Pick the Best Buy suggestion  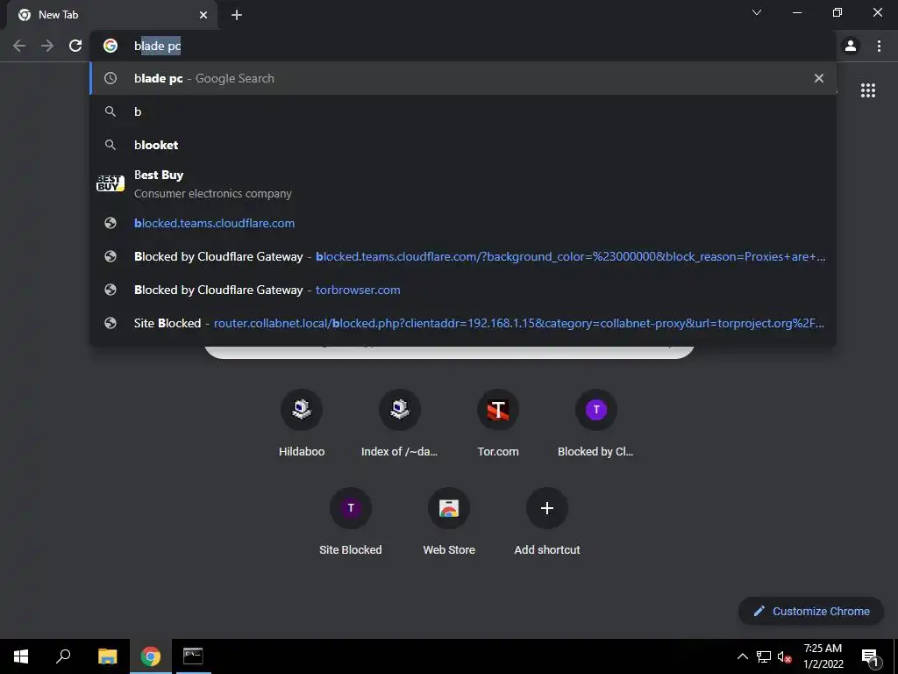463,184
